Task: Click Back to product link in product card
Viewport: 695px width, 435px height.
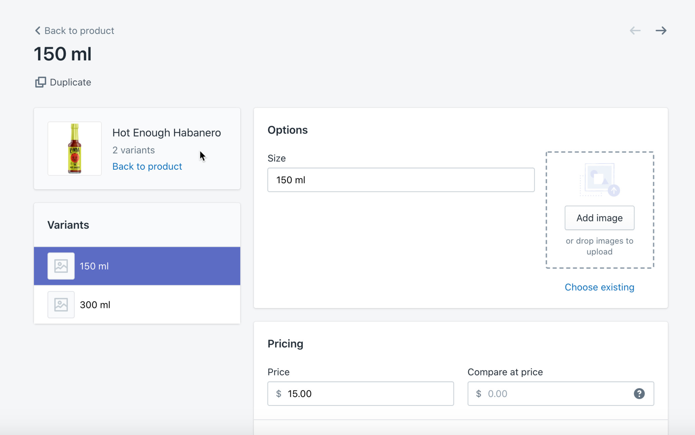Action: 147,166
